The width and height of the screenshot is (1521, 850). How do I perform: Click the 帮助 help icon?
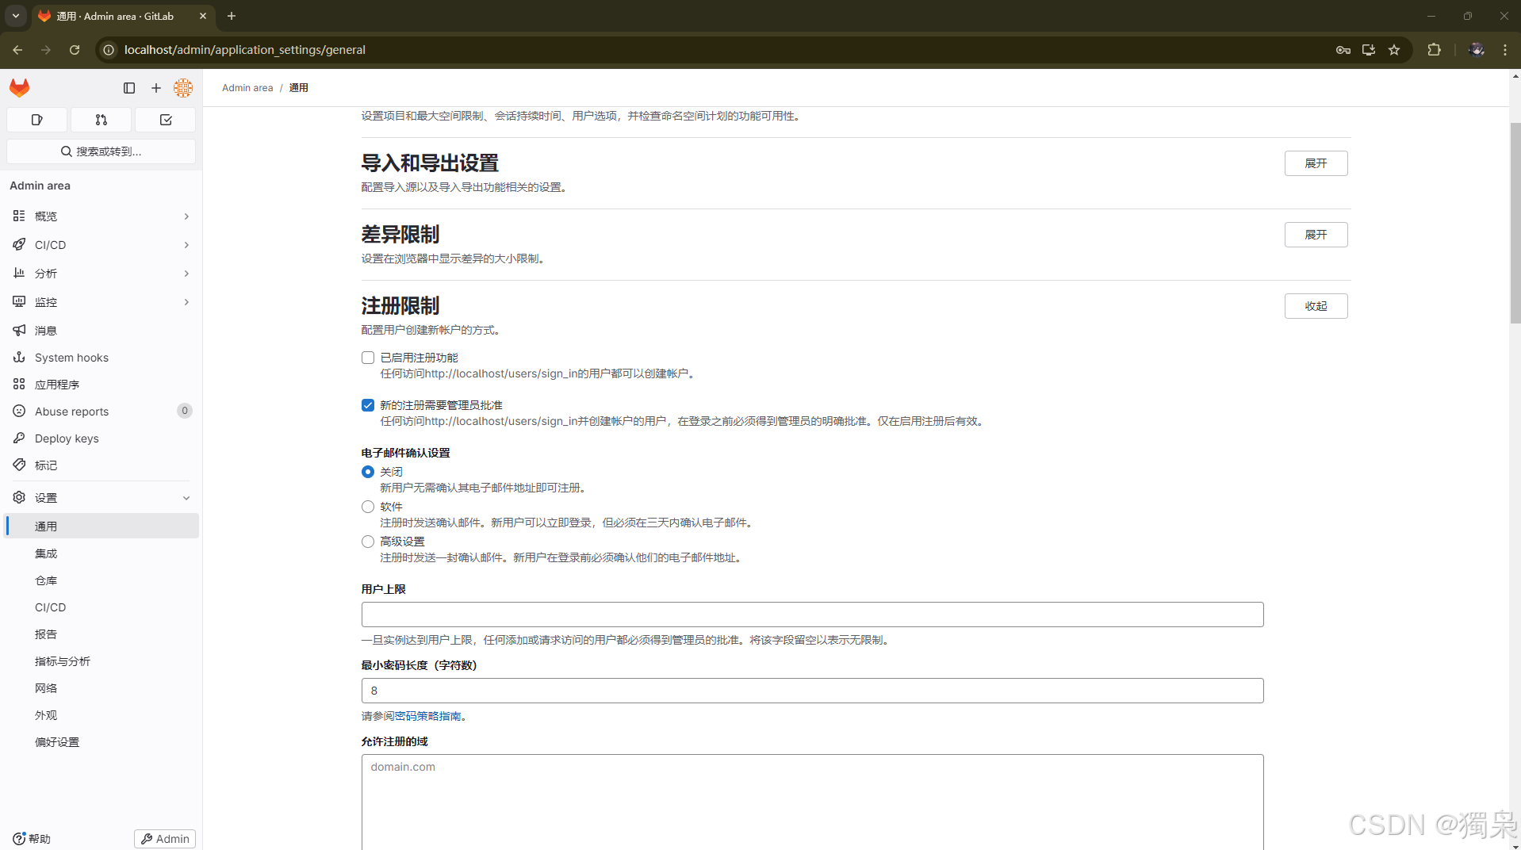pyautogui.click(x=19, y=838)
